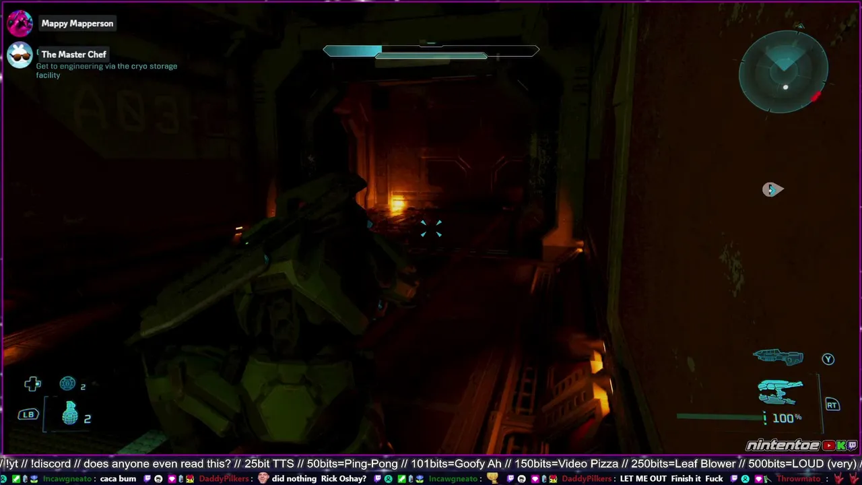Screen dimensions: 862x485
Task: Select the assault rifle secondary weapon icon
Action: coord(778,357)
